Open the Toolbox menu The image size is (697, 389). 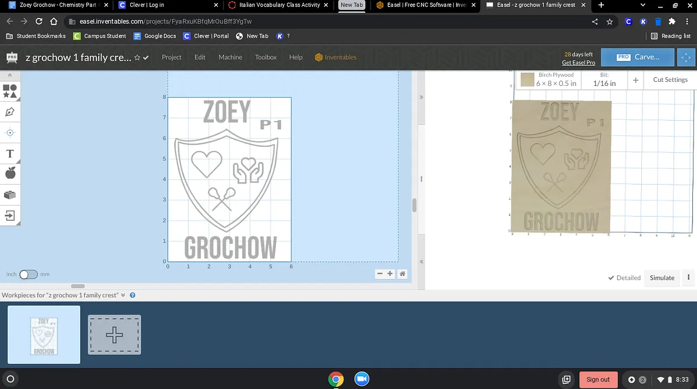265,57
